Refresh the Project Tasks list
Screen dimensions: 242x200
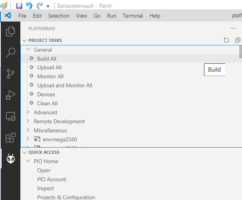(226, 40)
